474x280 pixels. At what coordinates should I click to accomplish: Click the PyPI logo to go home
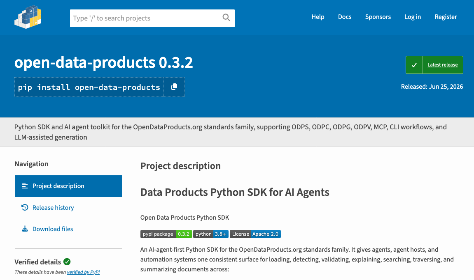[x=28, y=17]
